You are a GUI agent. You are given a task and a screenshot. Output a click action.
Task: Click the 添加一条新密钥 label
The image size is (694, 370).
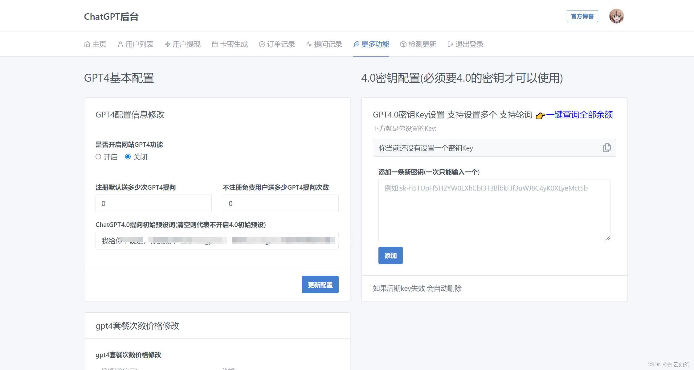(x=429, y=172)
